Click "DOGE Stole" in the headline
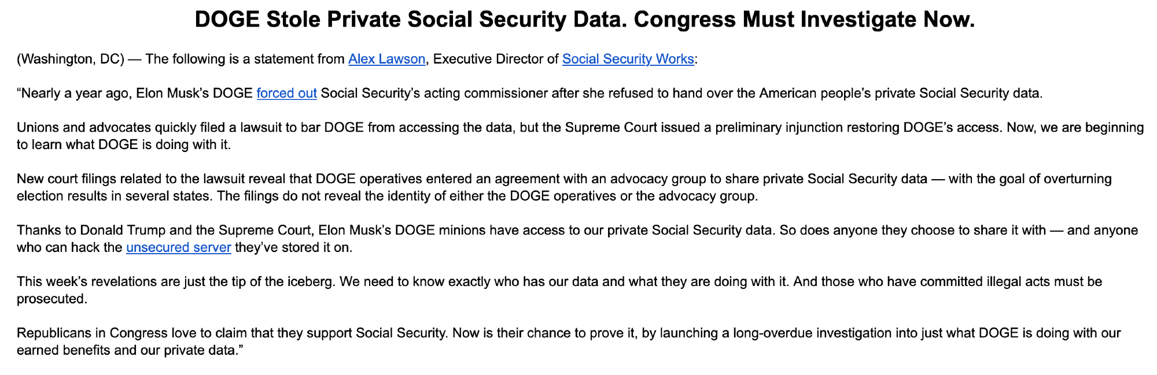 click(x=257, y=20)
